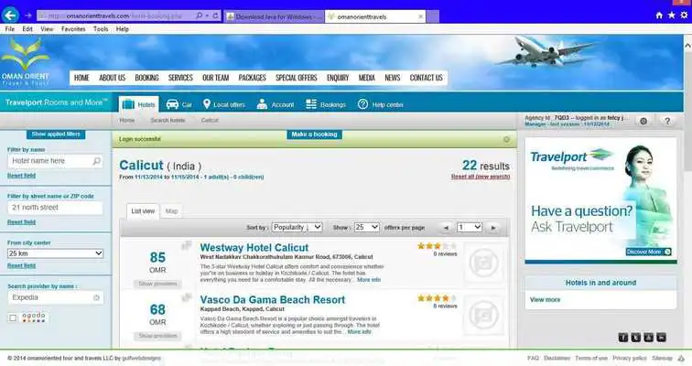Open Favorites star icon in browser
Screen dimensions: 692x366
pos(671,16)
